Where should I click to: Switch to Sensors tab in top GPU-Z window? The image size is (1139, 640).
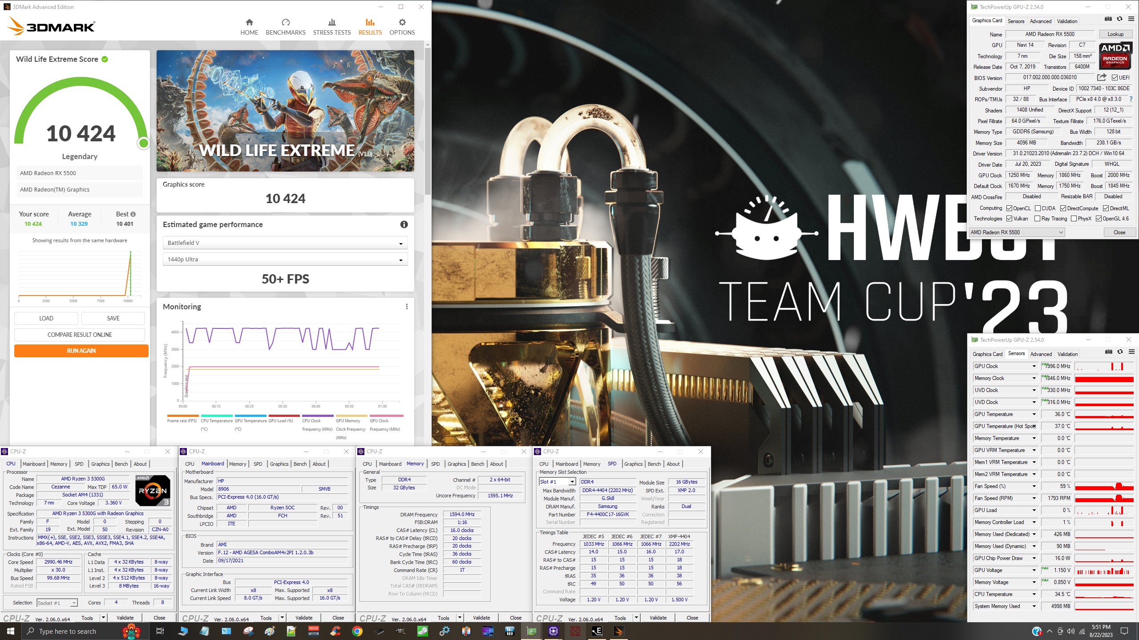(1016, 21)
